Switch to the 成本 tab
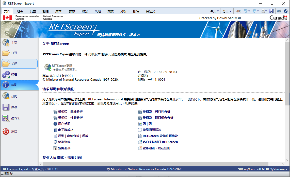The width and height of the screenshot is (290, 177). 58,11
